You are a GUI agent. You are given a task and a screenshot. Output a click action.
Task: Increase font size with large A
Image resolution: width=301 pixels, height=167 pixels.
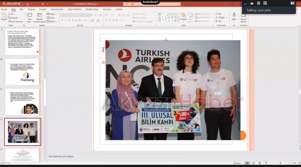click(x=92, y=15)
